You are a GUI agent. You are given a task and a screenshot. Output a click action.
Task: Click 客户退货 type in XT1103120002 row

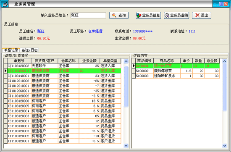110,136
